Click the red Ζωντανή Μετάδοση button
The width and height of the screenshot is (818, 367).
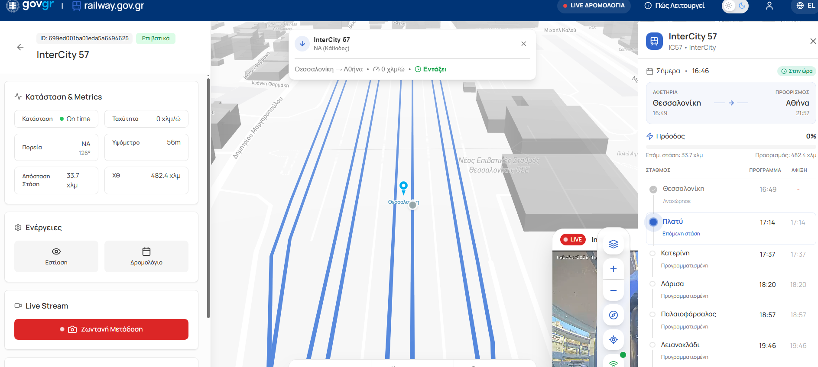coord(101,329)
